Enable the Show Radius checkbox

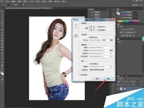click(97, 27)
